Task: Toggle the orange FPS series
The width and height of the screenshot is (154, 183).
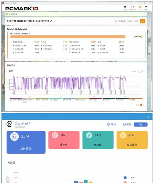Action: (136, 99)
